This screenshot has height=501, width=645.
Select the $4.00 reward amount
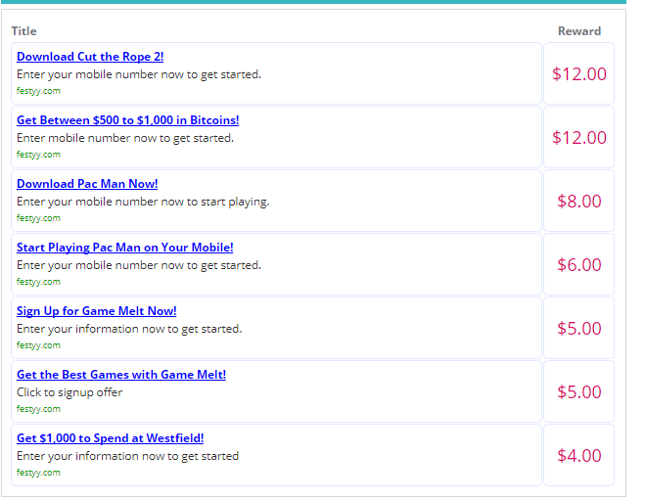click(x=578, y=456)
